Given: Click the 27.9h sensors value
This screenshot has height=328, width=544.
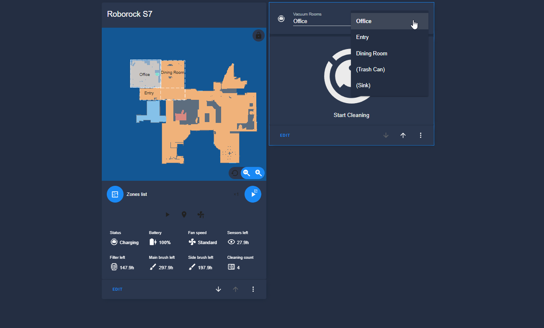Looking at the screenshot, I should coord(243,242).
